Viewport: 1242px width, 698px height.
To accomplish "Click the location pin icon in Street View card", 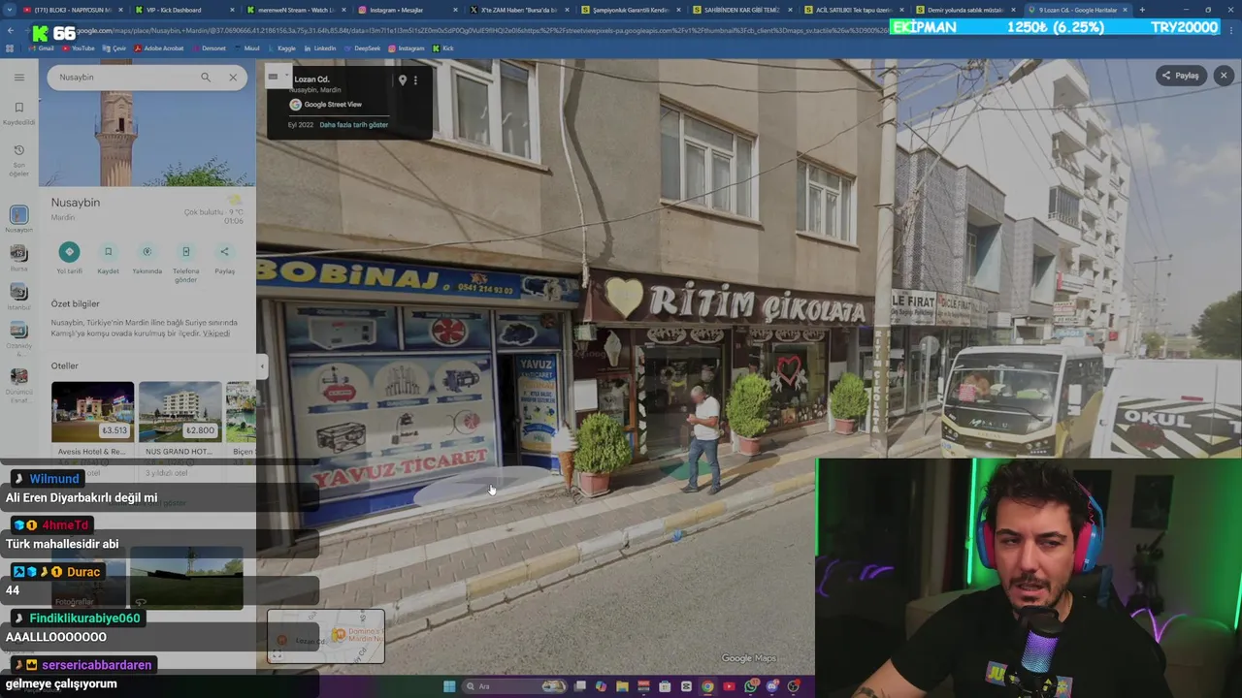I will pyautogui.click(x=402, y=80).
